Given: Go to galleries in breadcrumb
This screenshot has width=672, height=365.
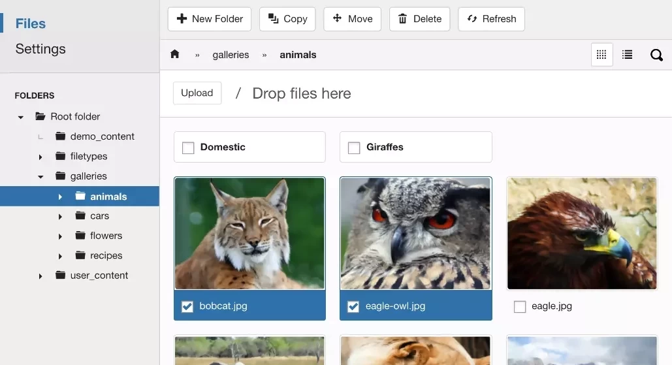Looking at the screenshot, I should click(x=231, y=55).
